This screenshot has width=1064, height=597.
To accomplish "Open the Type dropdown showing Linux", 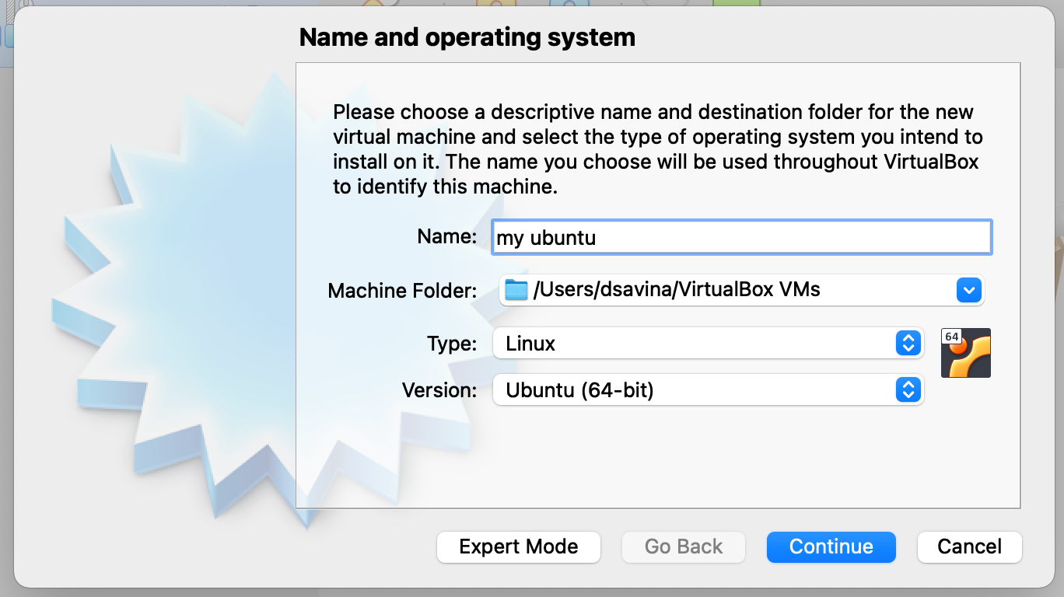I will 700,343.
